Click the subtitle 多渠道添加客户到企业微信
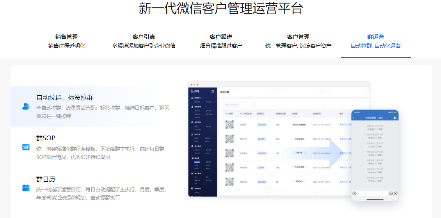 pyautogui.click(x=144, y=46)
